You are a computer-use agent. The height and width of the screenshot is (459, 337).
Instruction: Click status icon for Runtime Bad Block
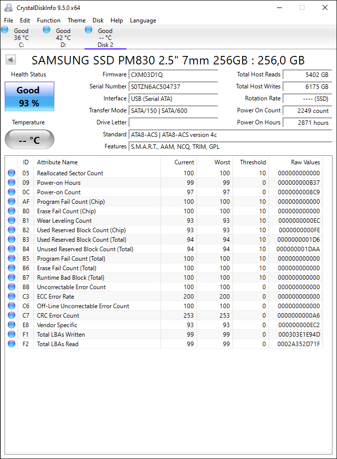(11, 277)
